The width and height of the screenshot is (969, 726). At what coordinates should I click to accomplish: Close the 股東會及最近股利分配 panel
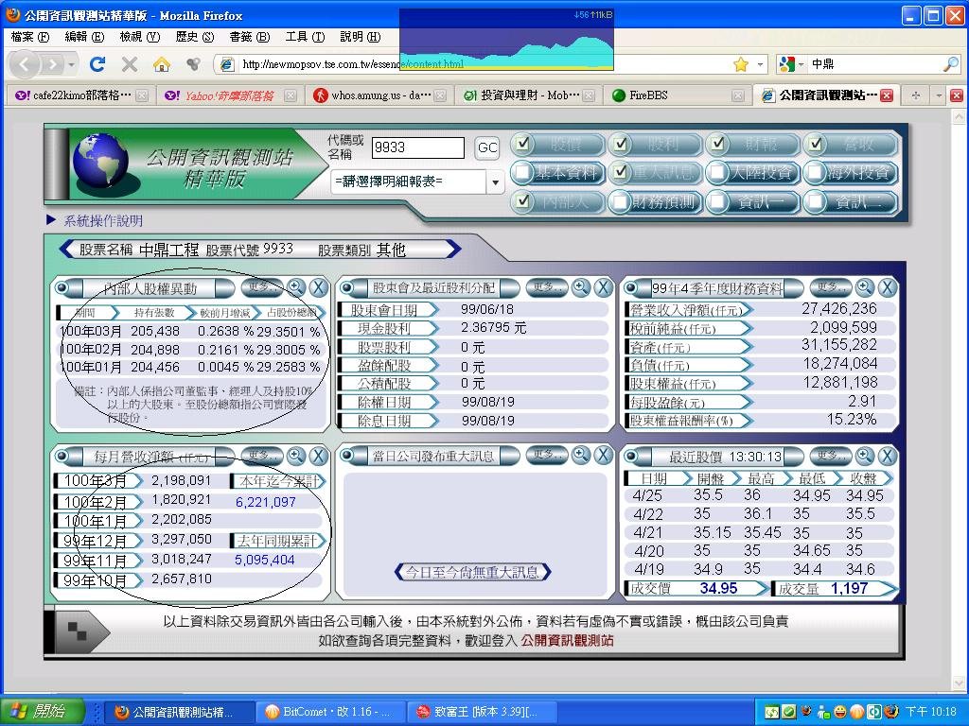tap(603, 287)
